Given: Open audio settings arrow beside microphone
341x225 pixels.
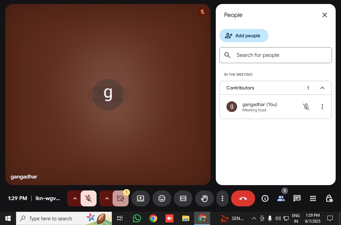Looking at the screenshot, I should (75, 198).
